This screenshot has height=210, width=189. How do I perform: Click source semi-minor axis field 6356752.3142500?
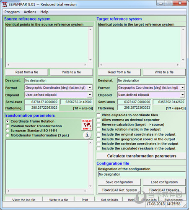tap(77, 102)
